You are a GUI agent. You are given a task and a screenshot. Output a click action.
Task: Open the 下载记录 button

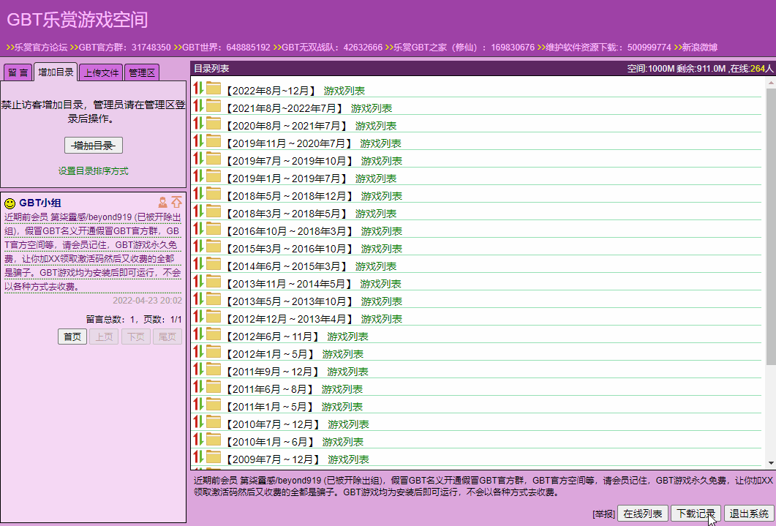point(696,514)
